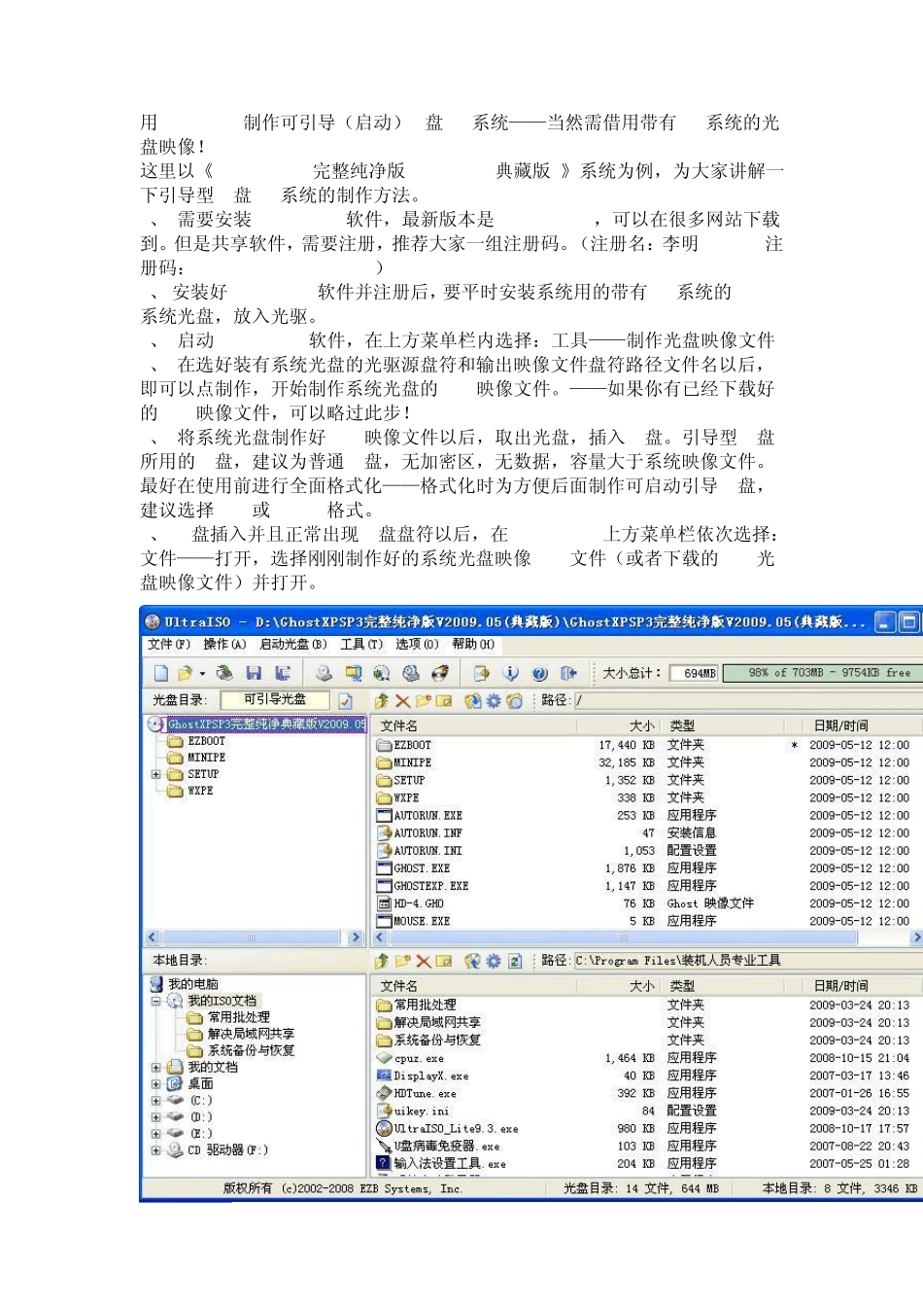Click Rename icon in disc pane toolbar
923x1307 pixels.
pos(444,700)
